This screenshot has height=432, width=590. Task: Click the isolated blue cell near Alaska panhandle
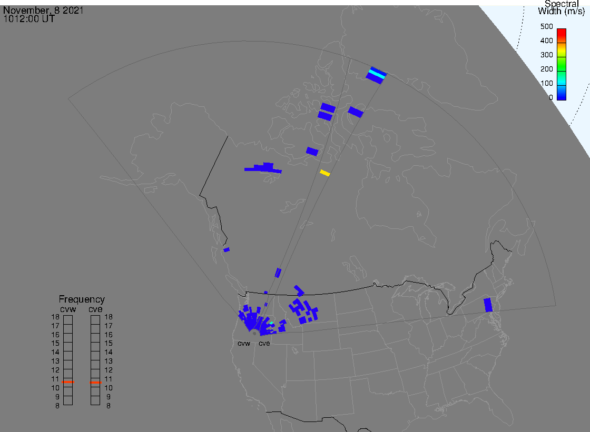[227, 249]
